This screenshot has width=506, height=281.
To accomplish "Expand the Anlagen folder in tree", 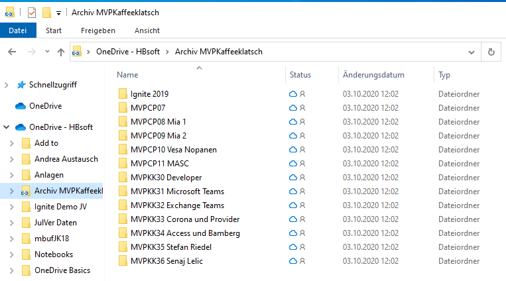I will (11, 175).
